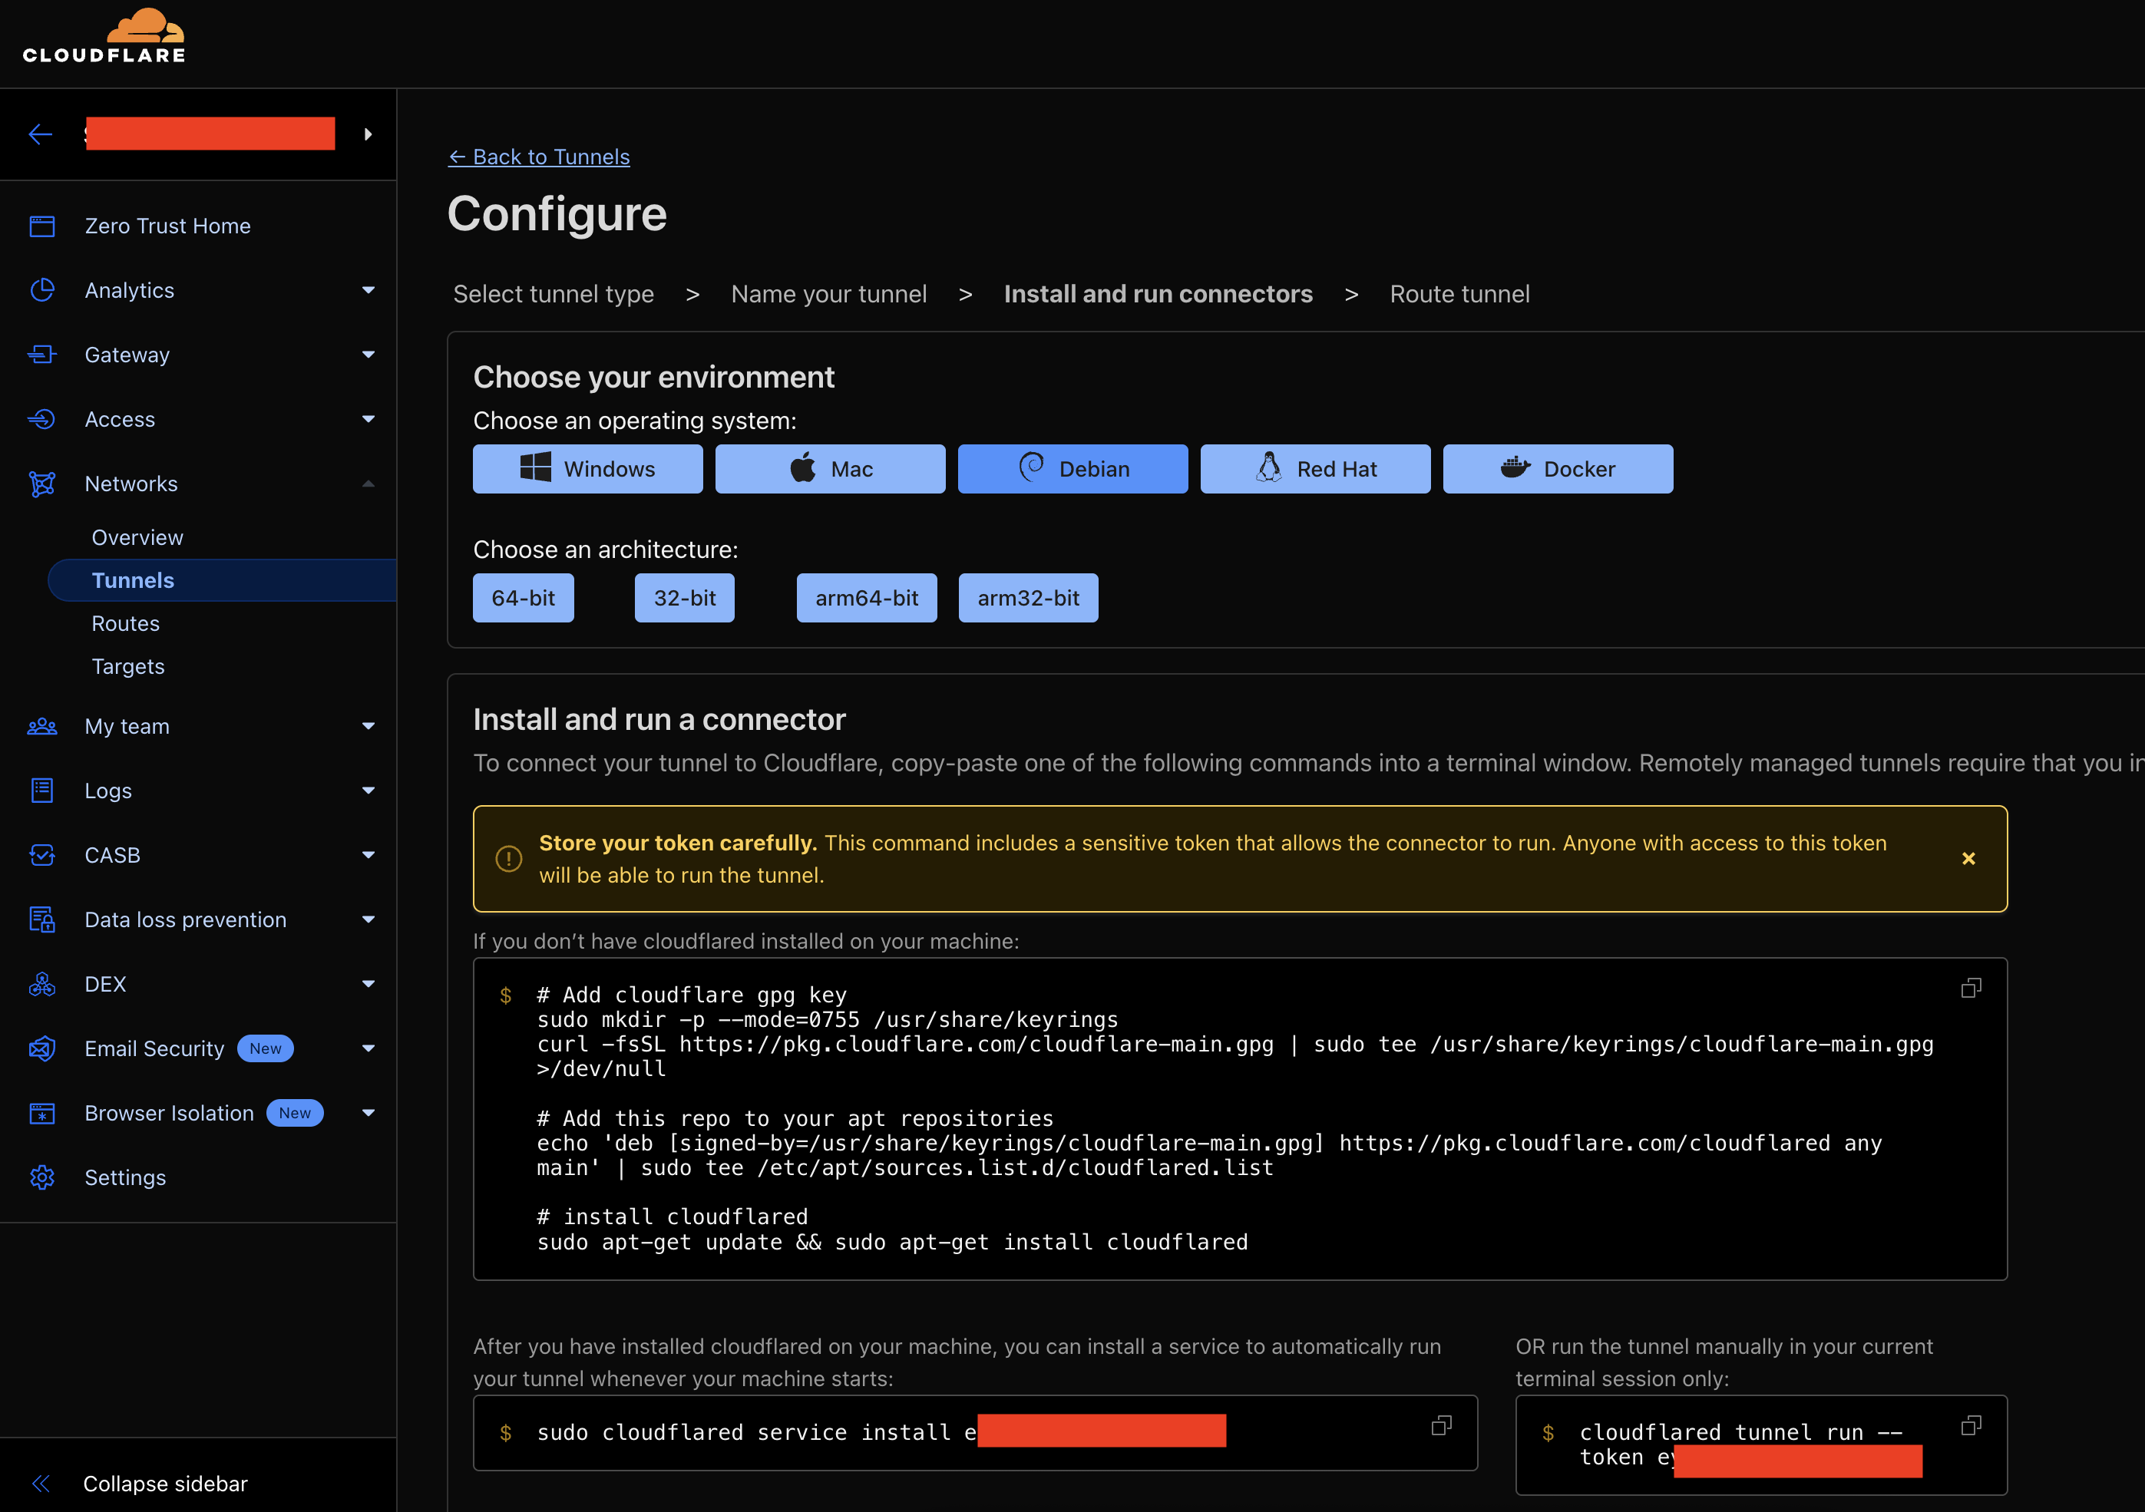Click the DEX icon
This screenshot has width=2145, height=1512.
tap(42, 985)
